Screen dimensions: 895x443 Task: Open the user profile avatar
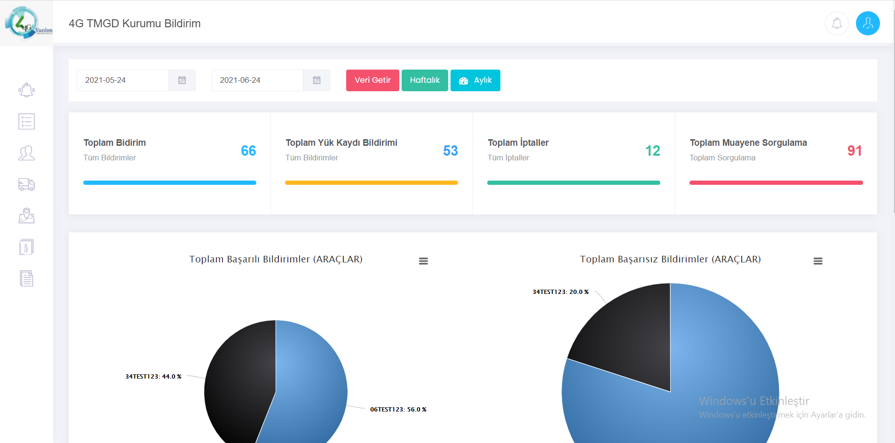click(868, 24)
